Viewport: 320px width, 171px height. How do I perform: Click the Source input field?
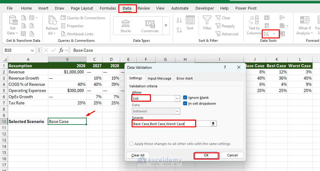point(171,124)
